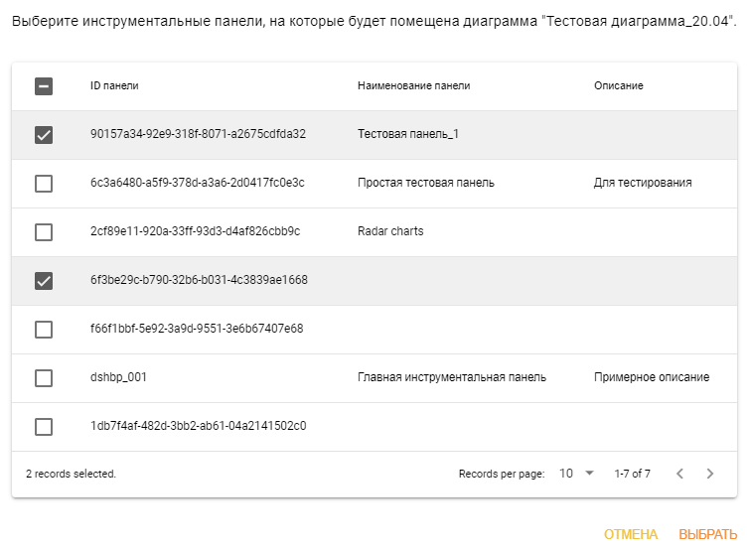Check the Простая тестовая панель checkbox
748x552 pixels.
click(x=44, y=184)
